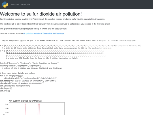Click the 'AIR SULFUR DIOXIDE IN CATALONIA' chart title
Screen dimensions: 153x115
pyautogui.click(x=25, y=101)
